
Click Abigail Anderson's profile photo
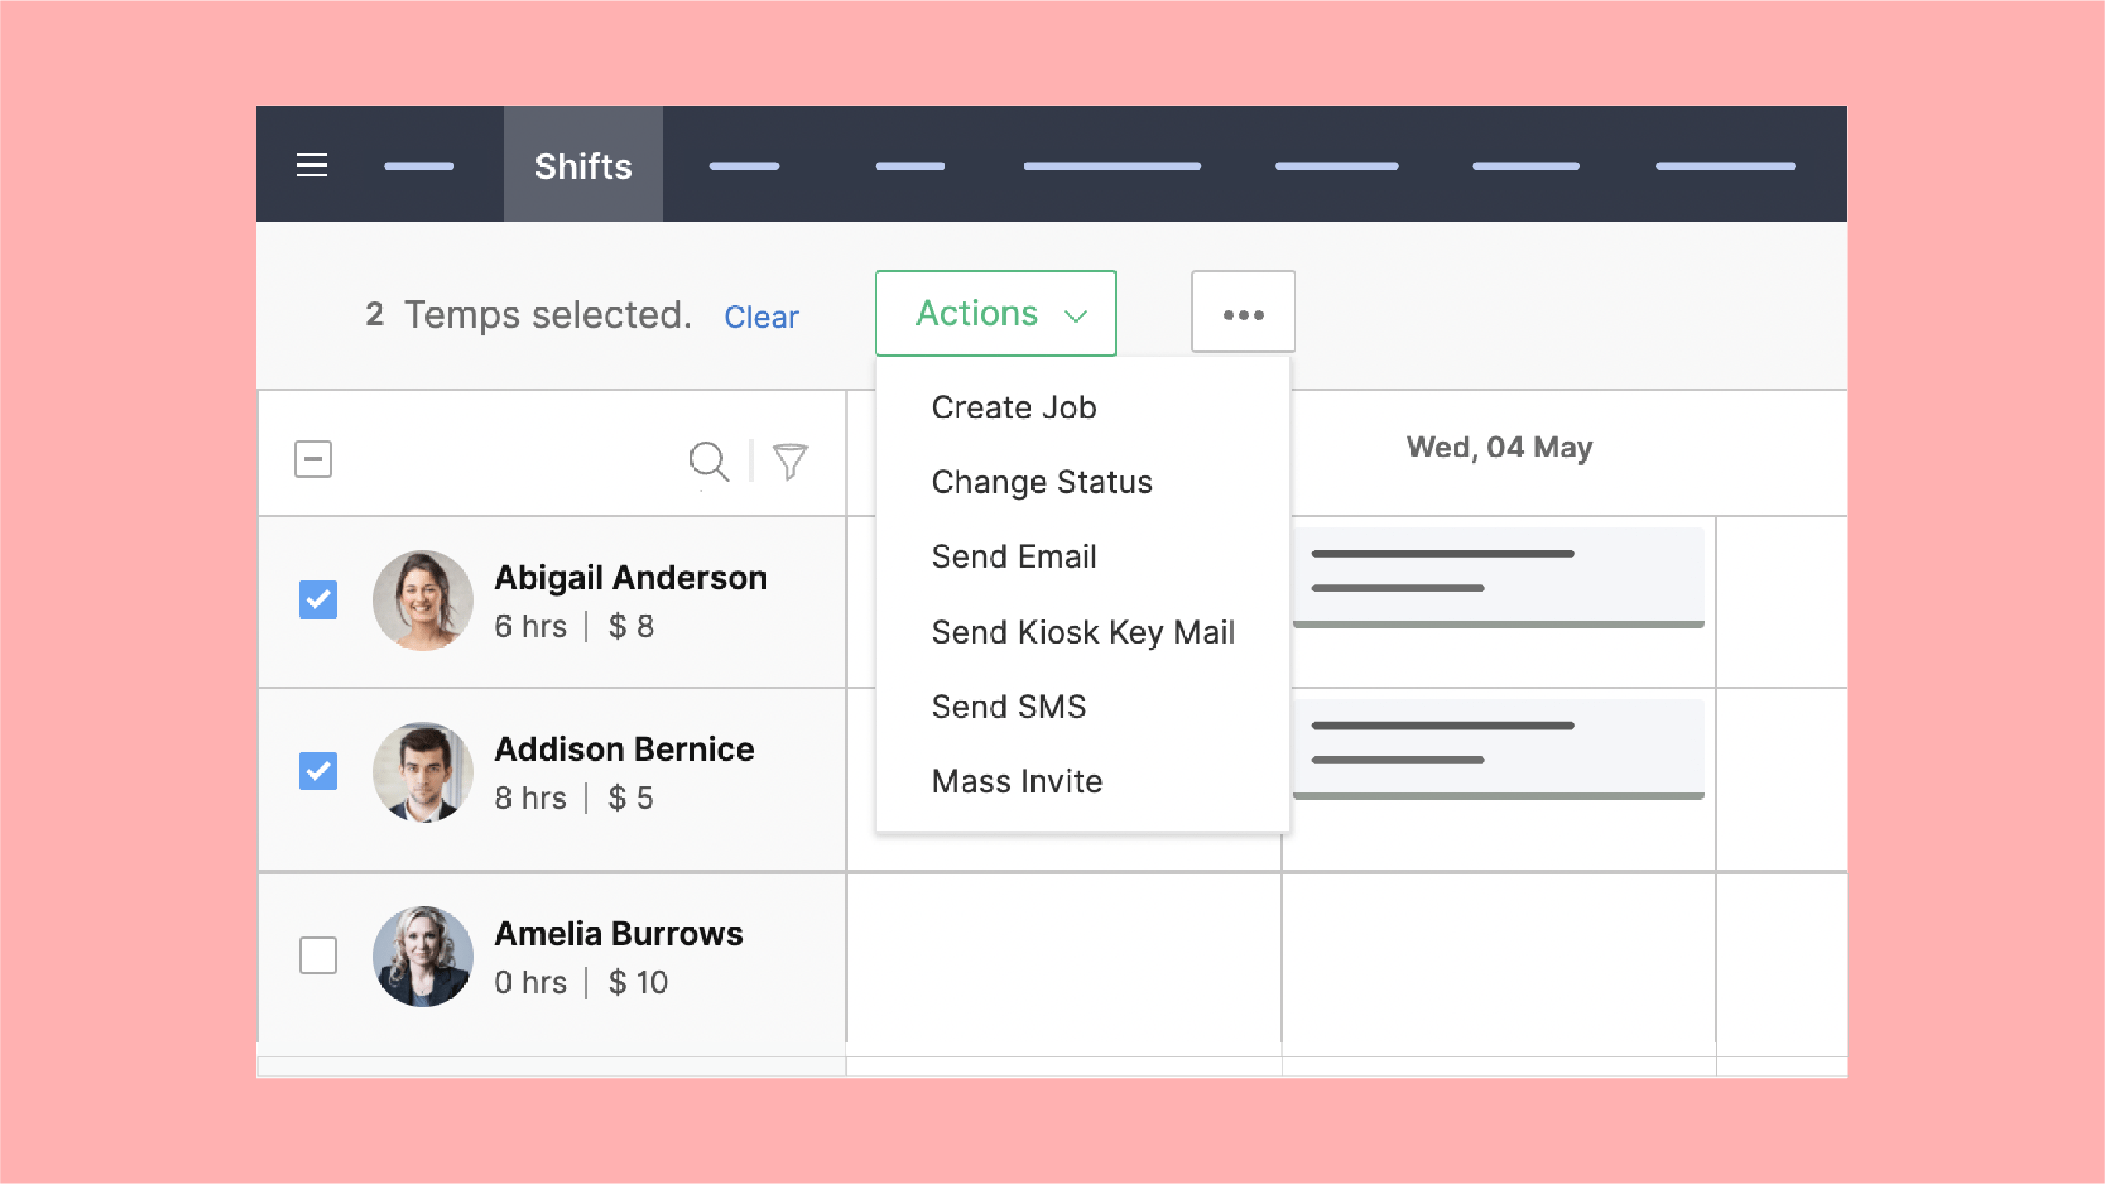(x=423, y=599)
